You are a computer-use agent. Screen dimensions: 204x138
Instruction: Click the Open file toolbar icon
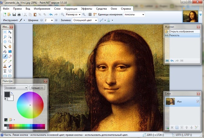(x=9, y=14)
